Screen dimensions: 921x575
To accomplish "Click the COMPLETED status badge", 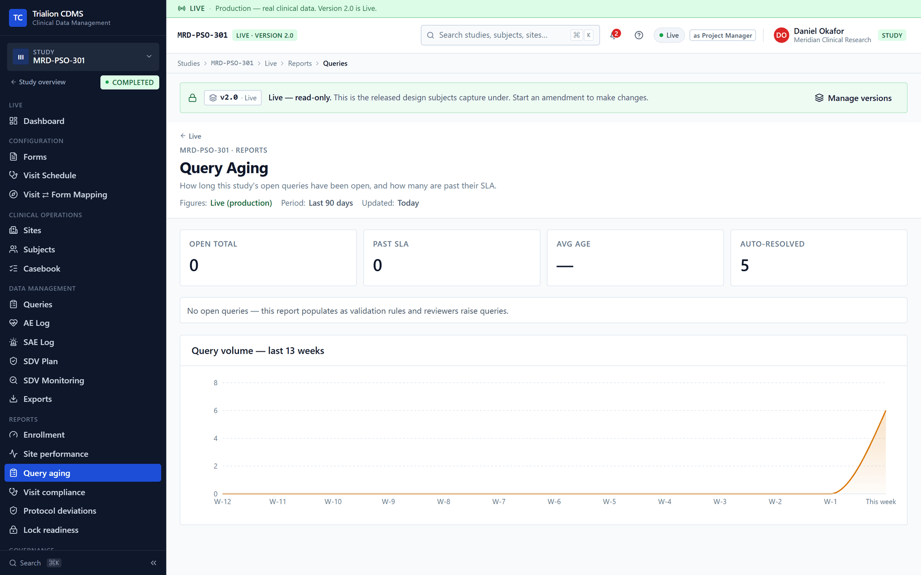I will coord(130,82).
